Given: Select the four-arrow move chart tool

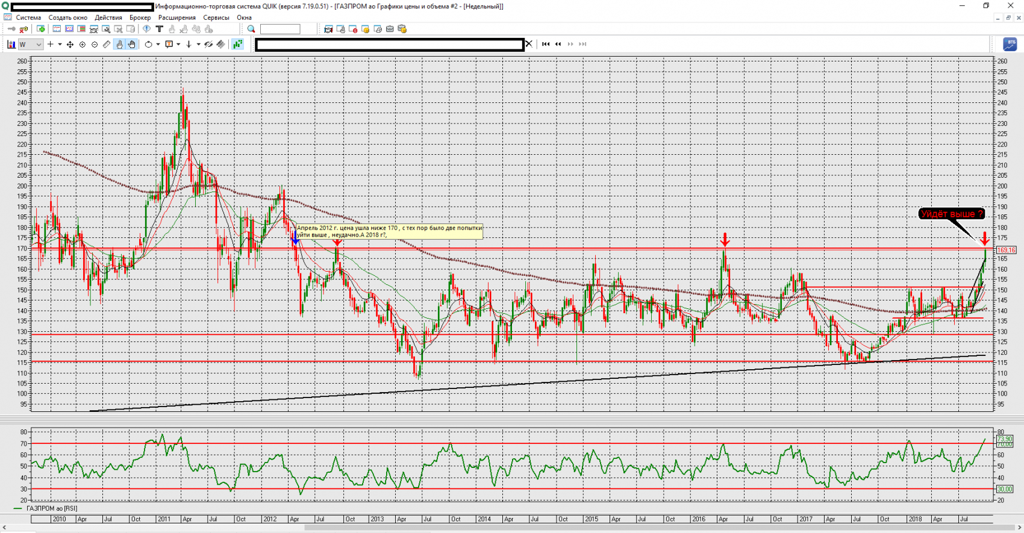Looking at the screenshot, I should pos(70,45).
